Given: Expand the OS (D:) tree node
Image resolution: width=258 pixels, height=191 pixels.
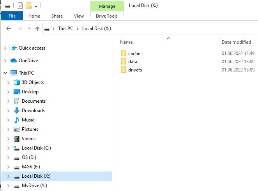Looking at the screenshot, I should pos(9,158).
